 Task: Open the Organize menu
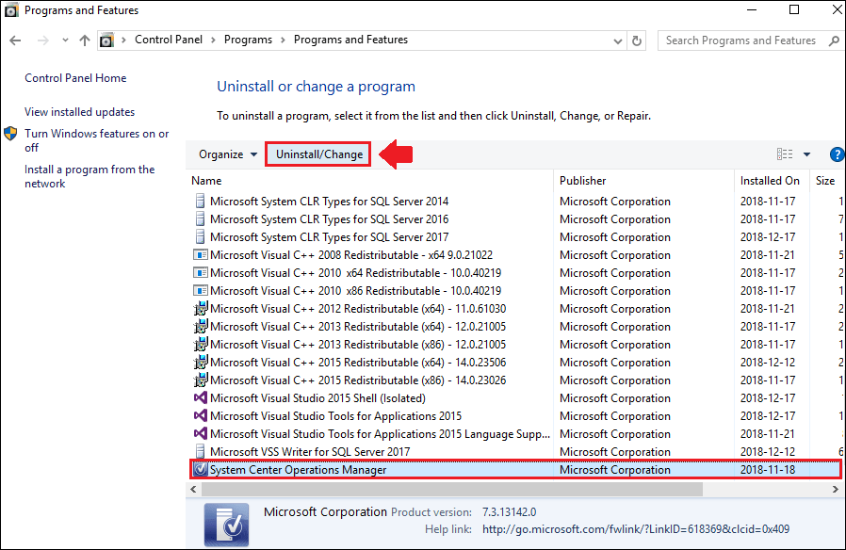click(228, 154)
